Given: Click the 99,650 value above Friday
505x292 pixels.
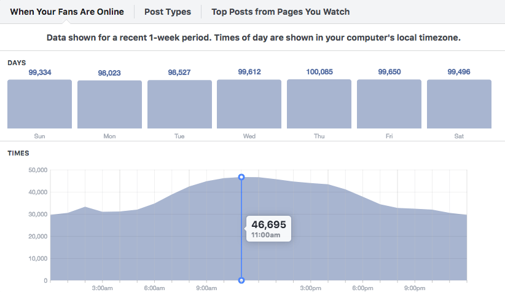Looking at the screenshot, I should click(x=390, y=72).
